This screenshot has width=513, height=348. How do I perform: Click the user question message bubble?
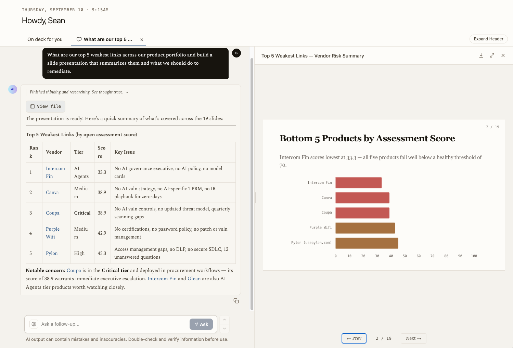point(136,63)
